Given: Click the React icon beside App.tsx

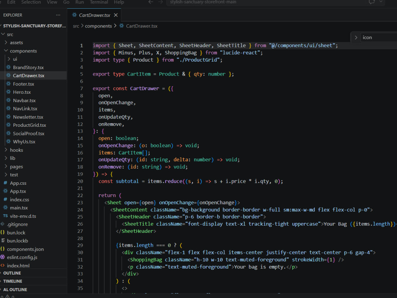Looking at the screenshot, I should (5, 191).
